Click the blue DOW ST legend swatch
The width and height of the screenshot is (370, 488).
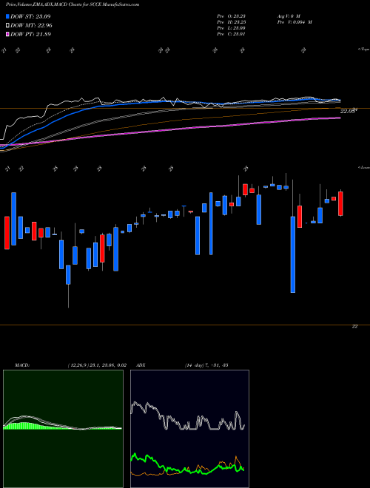point(8,16)
